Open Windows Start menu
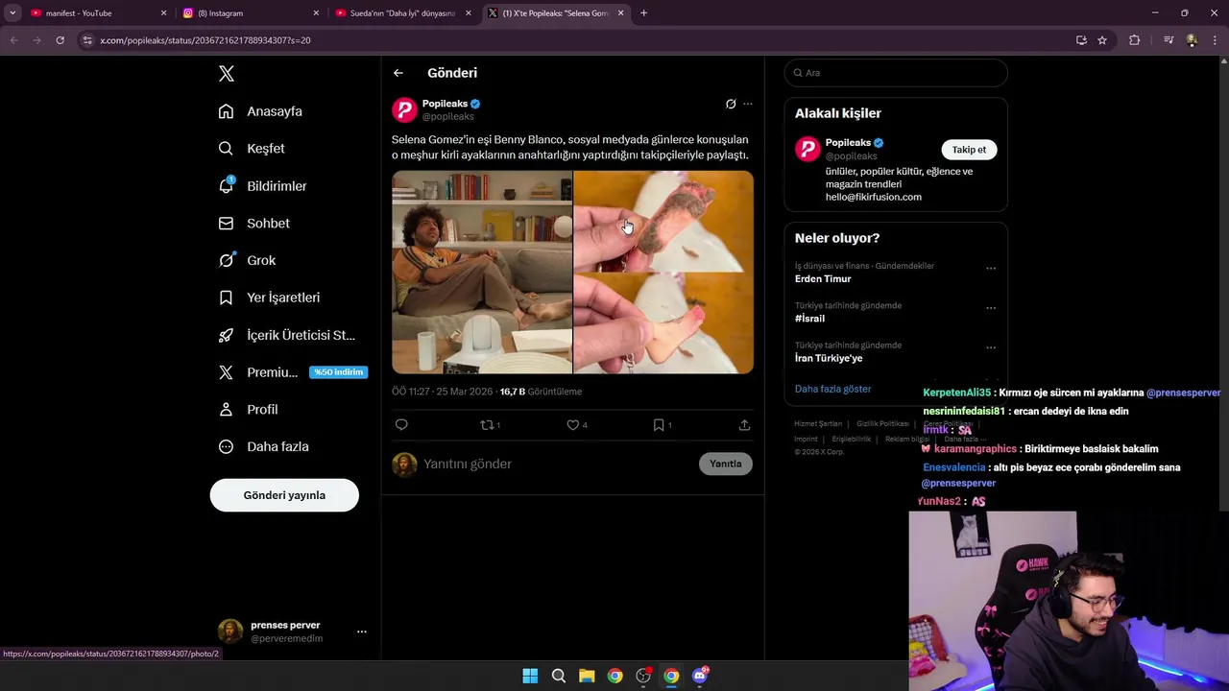Image resolution: width=1229 pixels, height=691 pixels. (530, 676)
